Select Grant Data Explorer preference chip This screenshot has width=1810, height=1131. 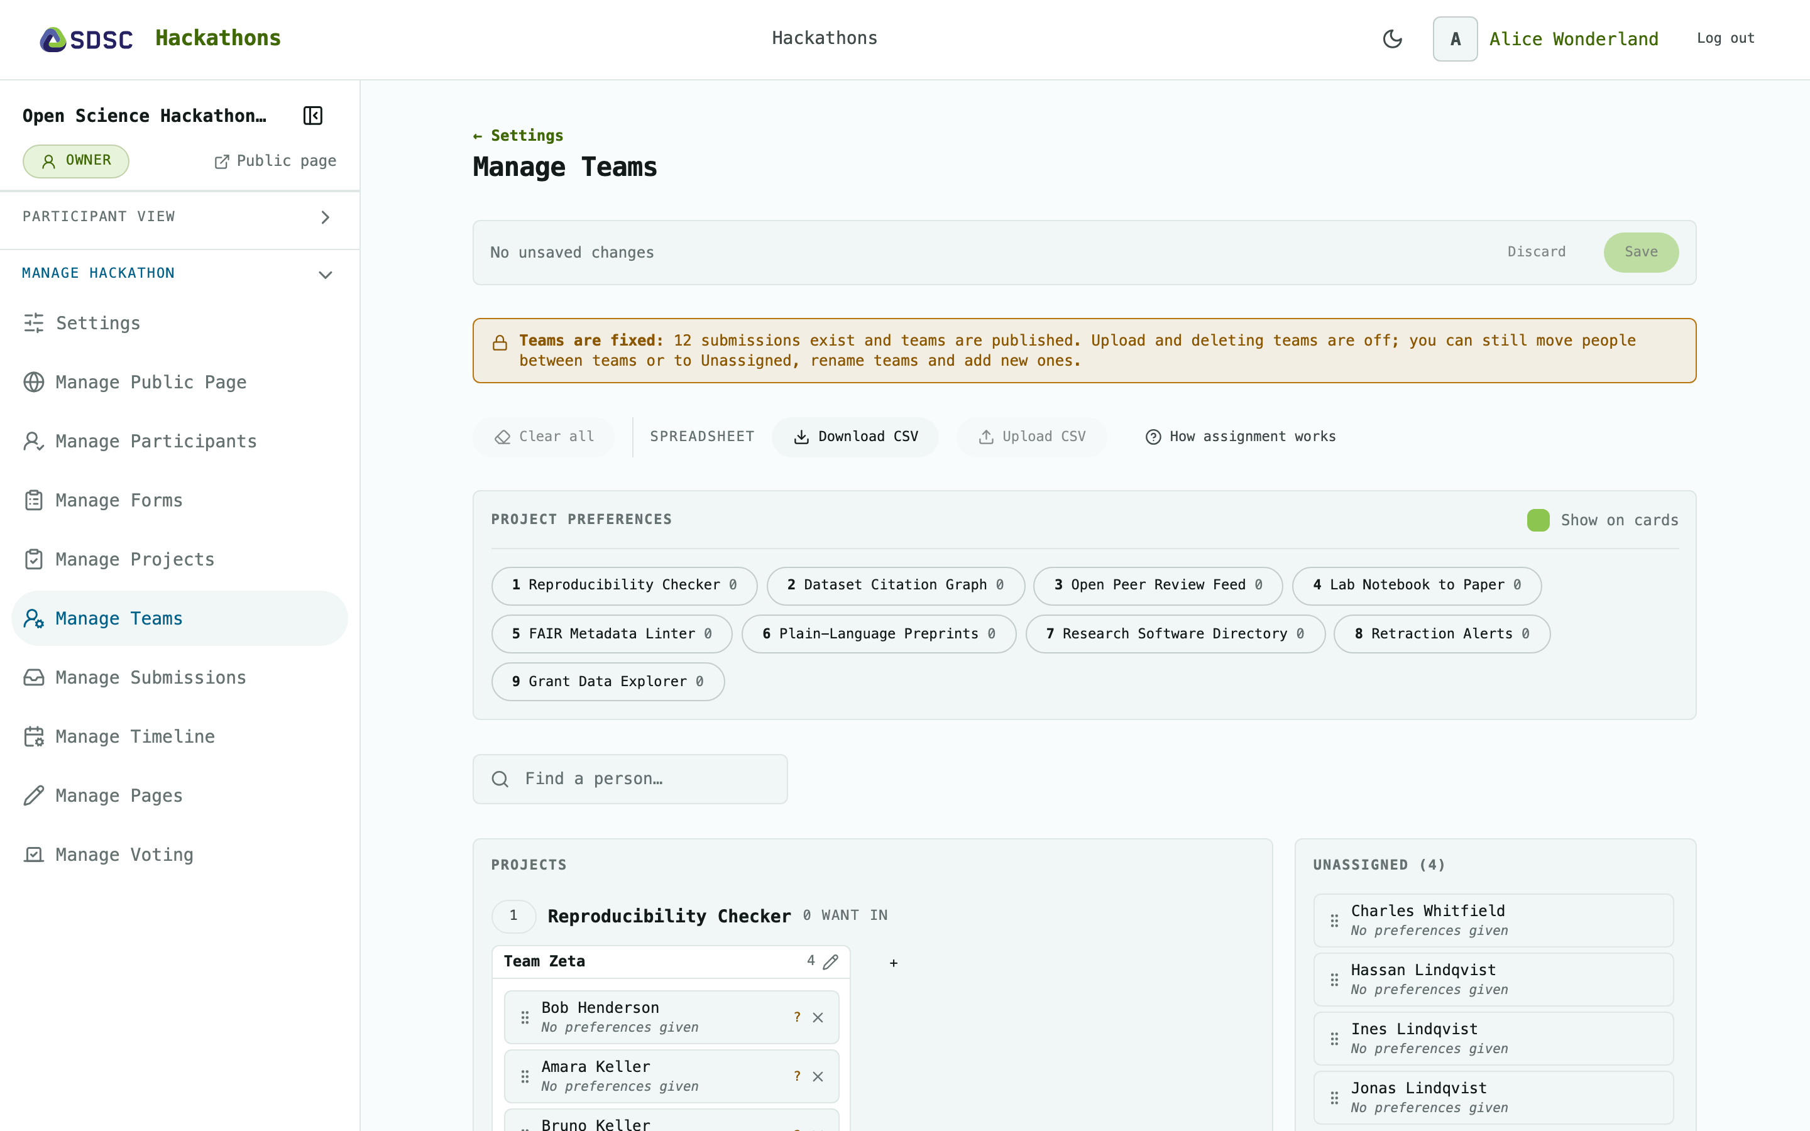[607, 682]
